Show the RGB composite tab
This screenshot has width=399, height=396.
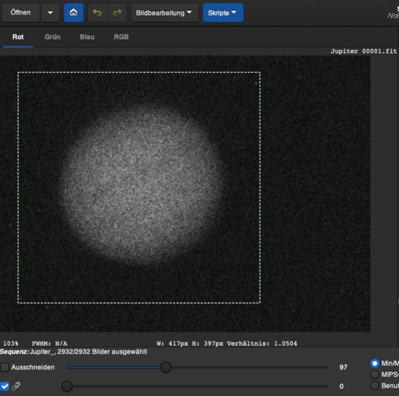[121, 37]
